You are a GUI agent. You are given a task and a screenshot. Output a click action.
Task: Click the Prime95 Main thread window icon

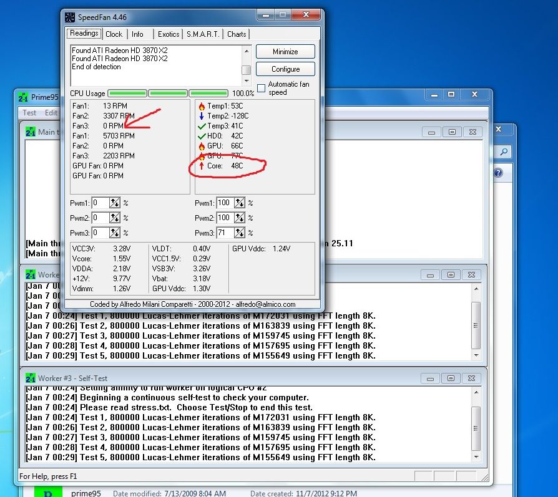(31, 132)
